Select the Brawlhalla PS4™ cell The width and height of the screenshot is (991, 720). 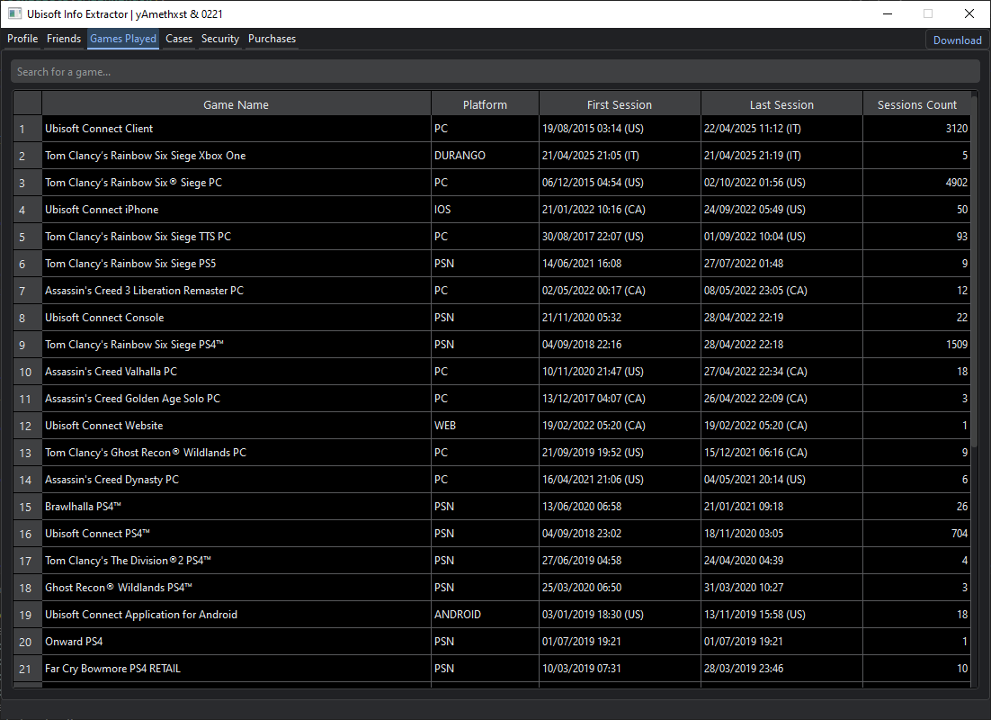tap(237, 506)
